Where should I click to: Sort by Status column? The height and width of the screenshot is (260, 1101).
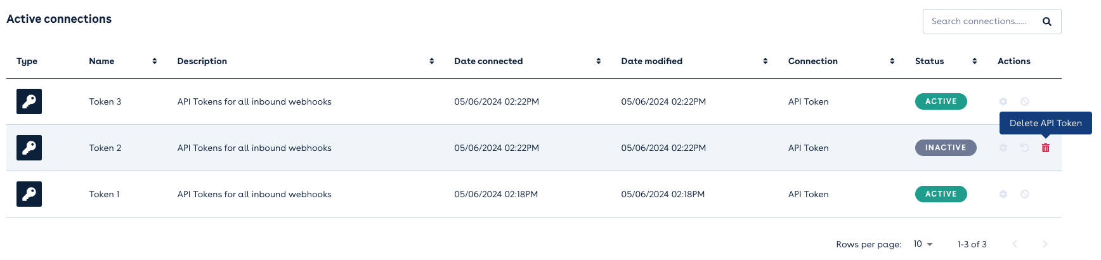[974, 61]
